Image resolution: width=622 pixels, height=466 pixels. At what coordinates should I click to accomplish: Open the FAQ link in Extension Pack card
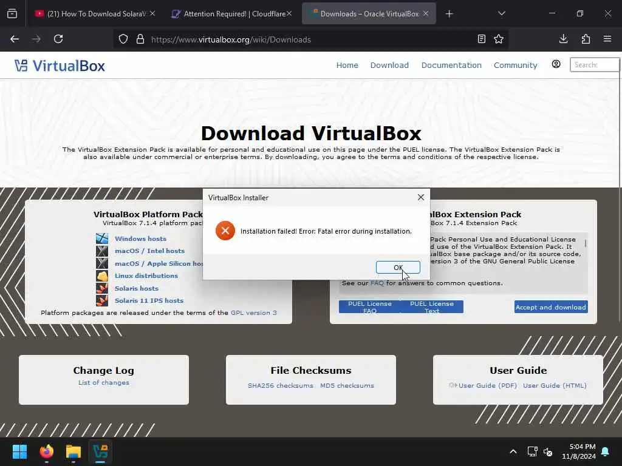(x=377, y=283)
